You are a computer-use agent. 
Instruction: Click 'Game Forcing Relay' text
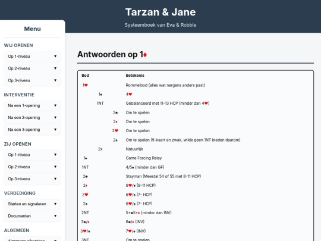pyautogui.click(x=144, y=158)
